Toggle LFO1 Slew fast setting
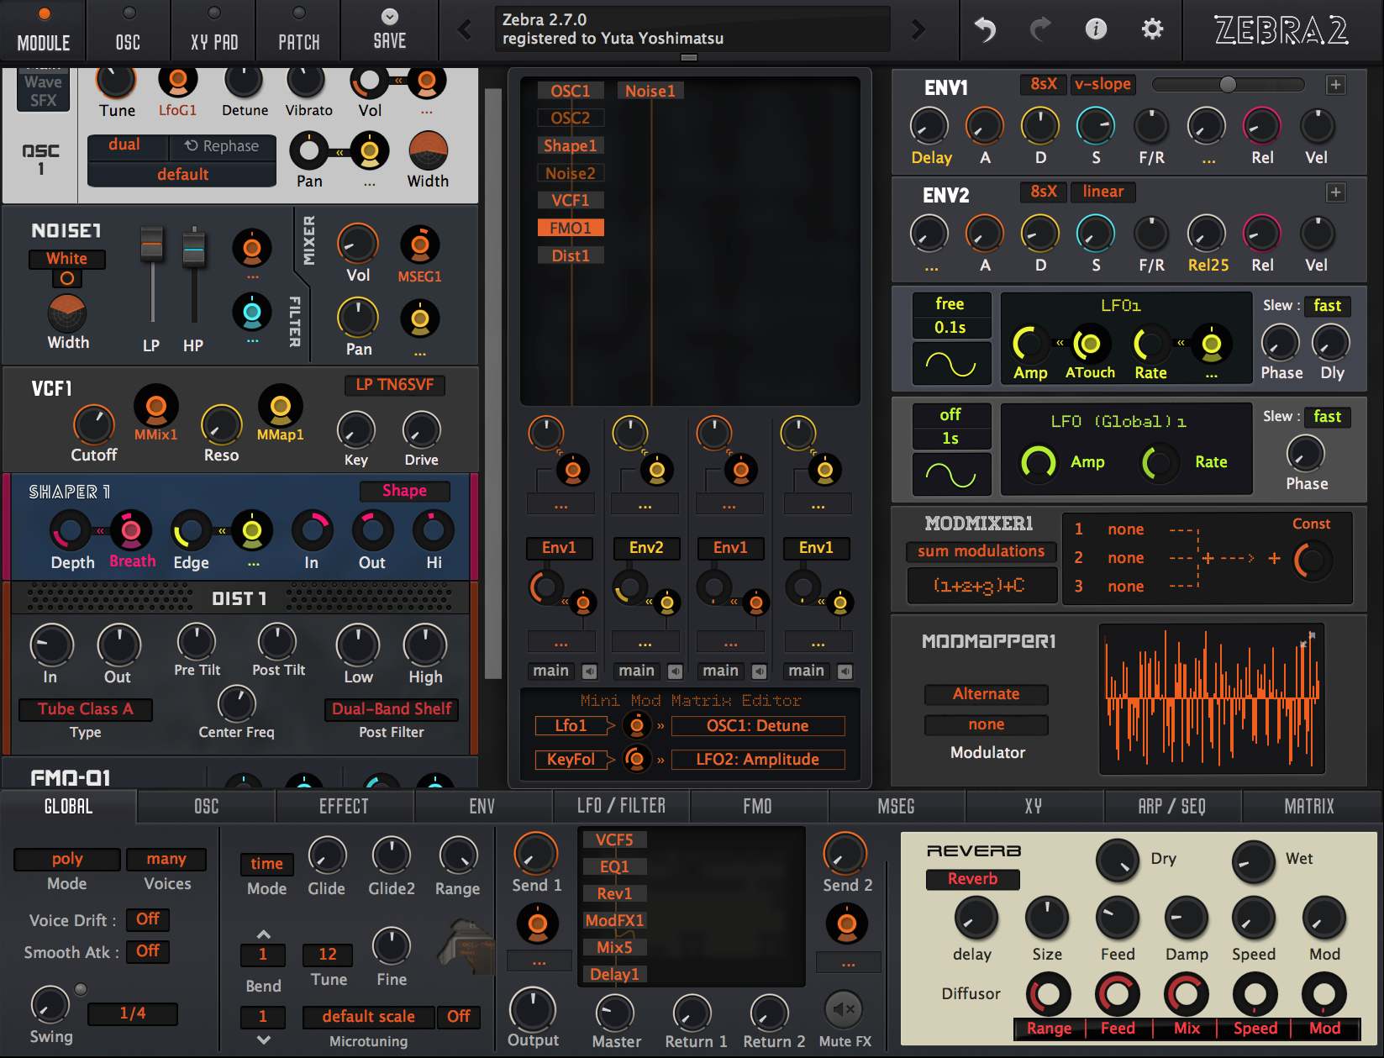 point(1328,306)
